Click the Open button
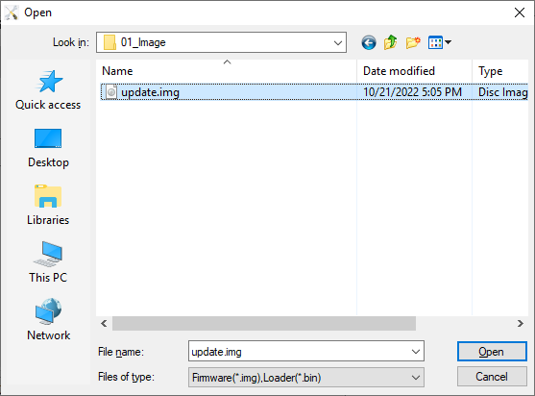The width and height of the screenshot is (535, 396). [x=492, y=351]
